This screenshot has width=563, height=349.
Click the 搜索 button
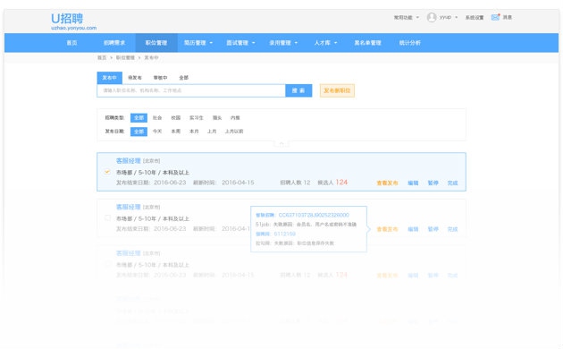(298, 90)
